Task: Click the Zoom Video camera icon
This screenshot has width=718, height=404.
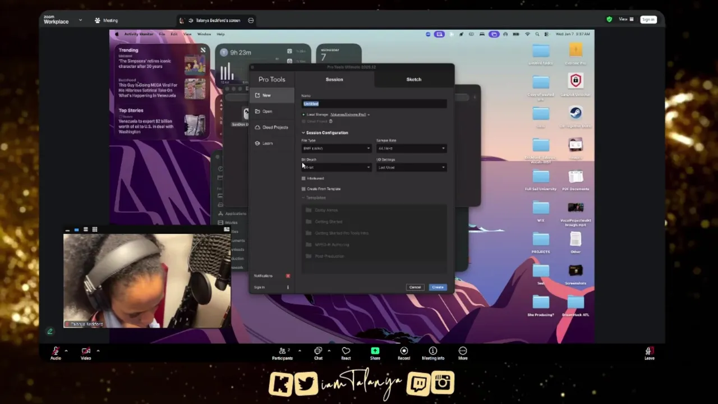Action: (86, 351)
